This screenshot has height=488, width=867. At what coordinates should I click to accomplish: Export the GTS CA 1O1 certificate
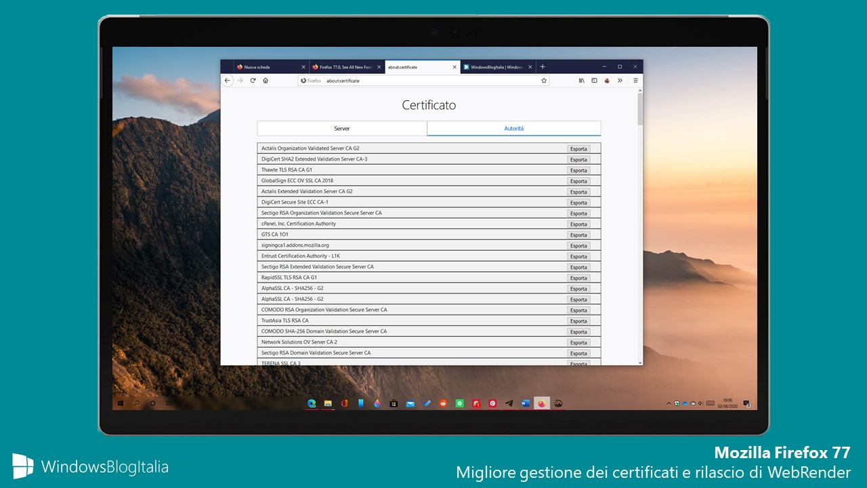coord(578,235)
